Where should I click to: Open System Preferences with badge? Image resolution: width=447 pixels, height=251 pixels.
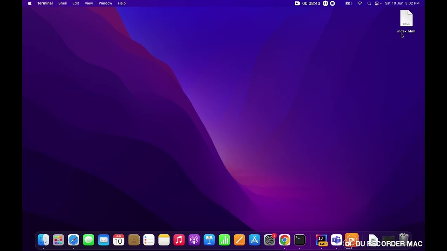[270, 240]
